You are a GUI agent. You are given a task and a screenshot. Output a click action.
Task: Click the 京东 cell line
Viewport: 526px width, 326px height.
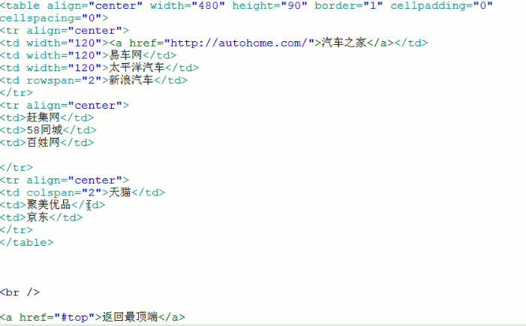click(x=41, y=217)
